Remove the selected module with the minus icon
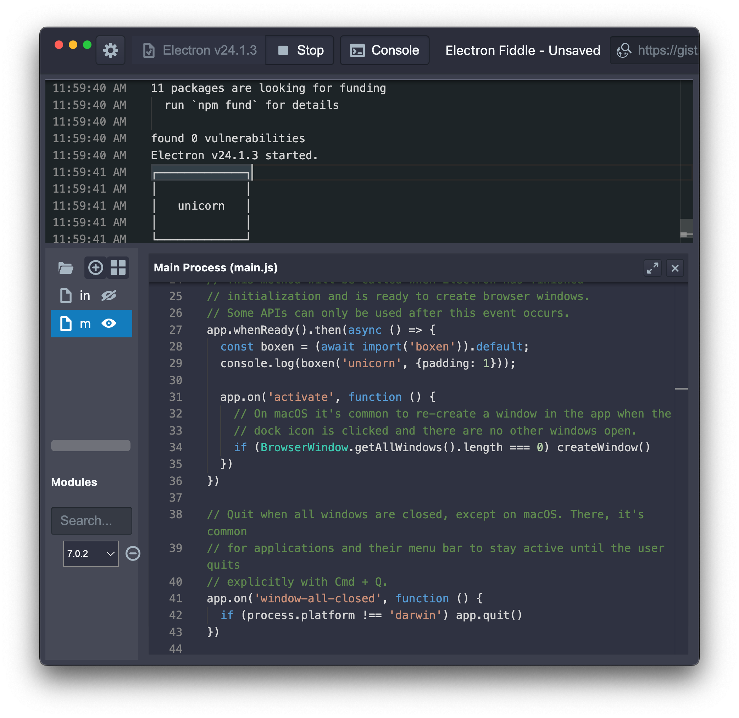Image resolution: width=739 pixels, height=718 pixels. (133, 553)
